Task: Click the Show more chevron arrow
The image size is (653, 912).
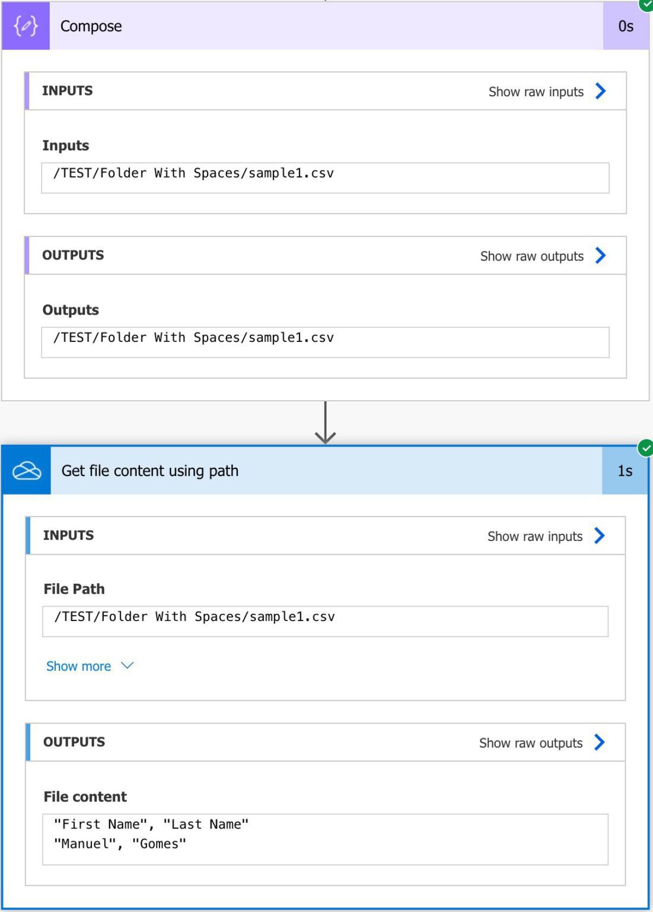Action: [126, 666]
